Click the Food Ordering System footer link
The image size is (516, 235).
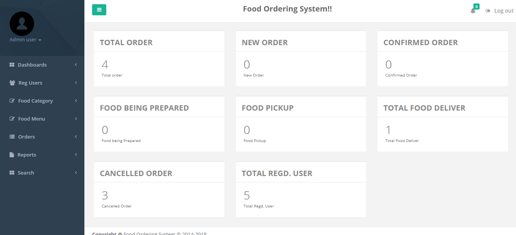pyautogui.click(x=149, y=233)
